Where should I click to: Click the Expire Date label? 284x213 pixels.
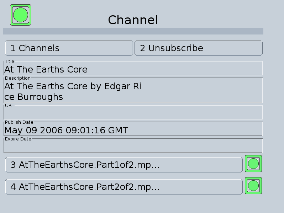[x=18, y=139]
